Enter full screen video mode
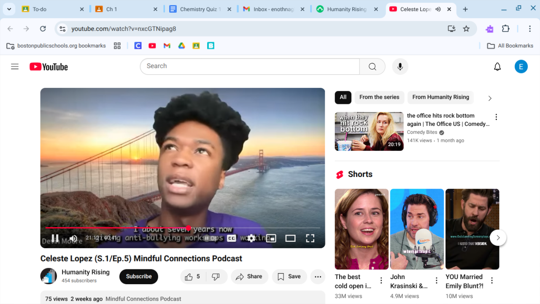This screenshot has height=304, width=540. click(x=310, y=238)
